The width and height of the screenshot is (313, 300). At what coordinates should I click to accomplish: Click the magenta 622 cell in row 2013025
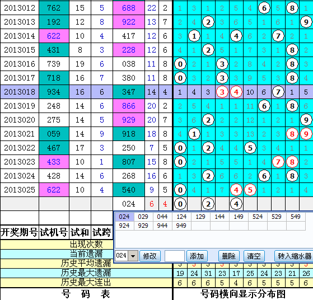pos(54,190)
